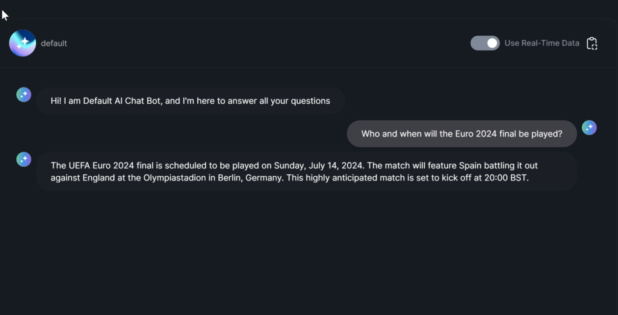Click the bot avatar beside the greeting message
618x315 pixels.
point(24,94)
